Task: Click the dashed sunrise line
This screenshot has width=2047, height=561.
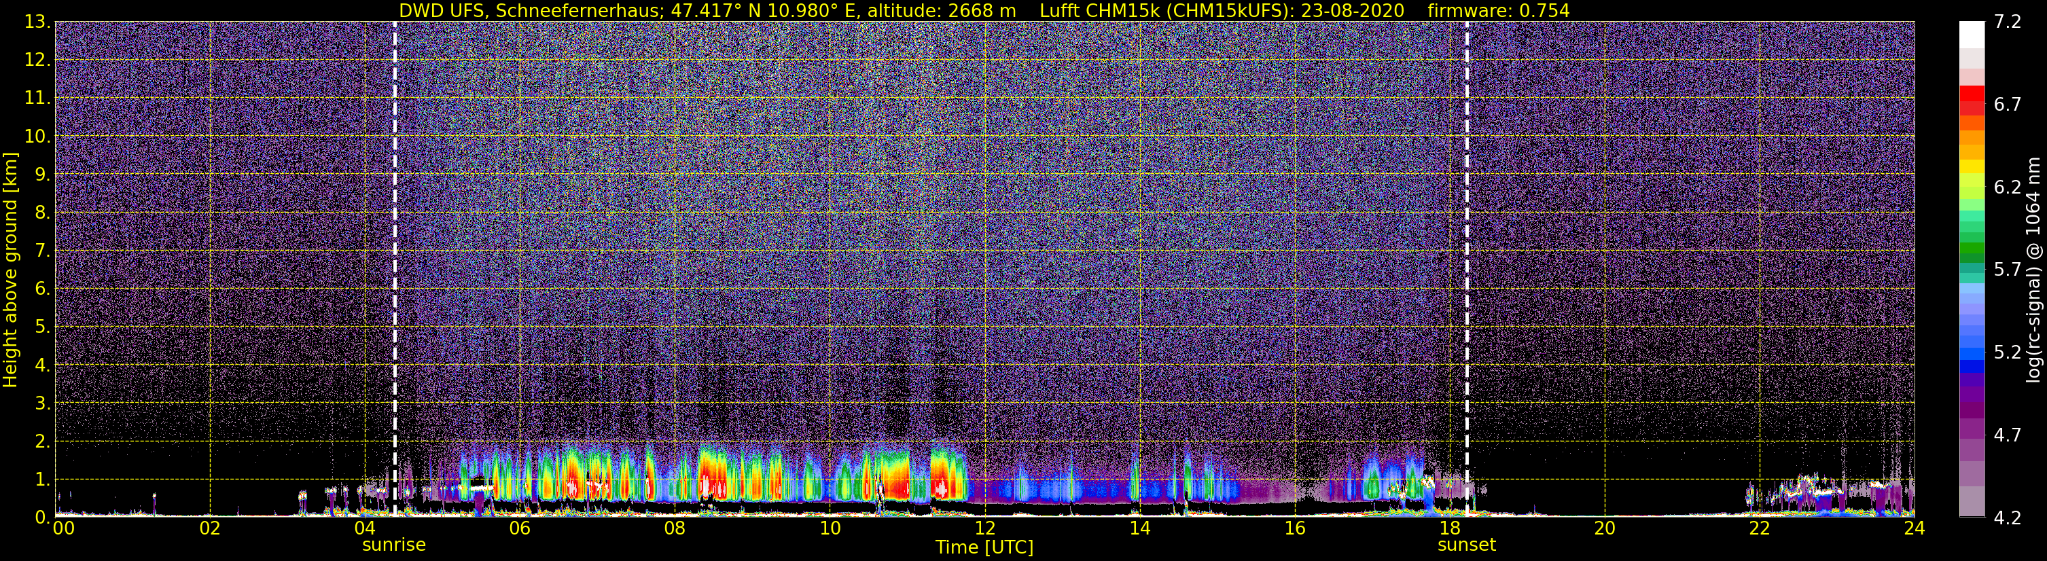Action: (395, 270)
